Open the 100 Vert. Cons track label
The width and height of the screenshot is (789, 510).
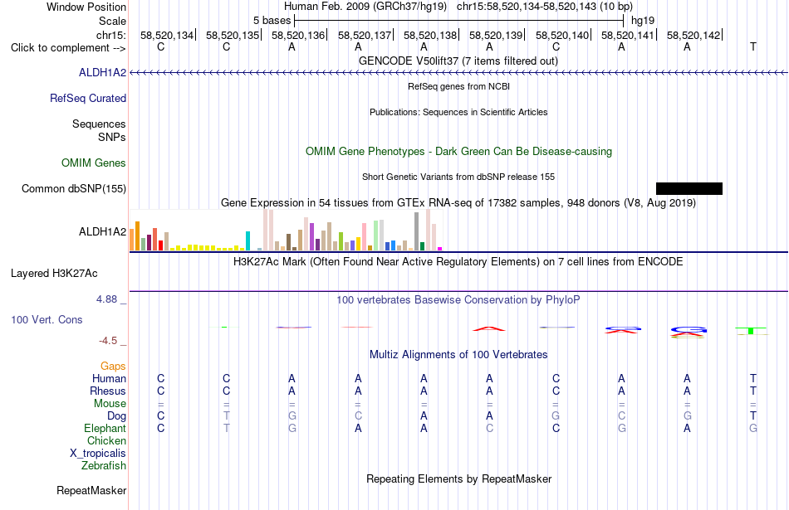47,319
